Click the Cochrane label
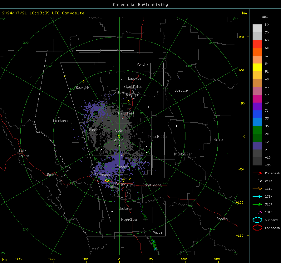Image resolution: width=281 pixels, height=263 pixels. (102, 175)
